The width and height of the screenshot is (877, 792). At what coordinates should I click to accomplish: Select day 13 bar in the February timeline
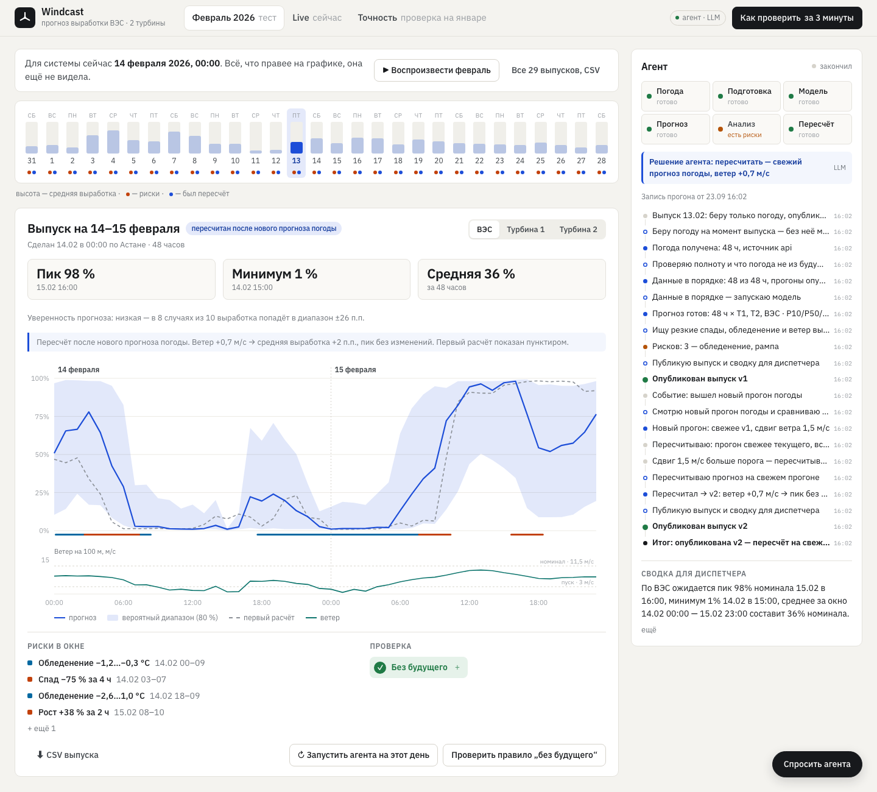296,143
